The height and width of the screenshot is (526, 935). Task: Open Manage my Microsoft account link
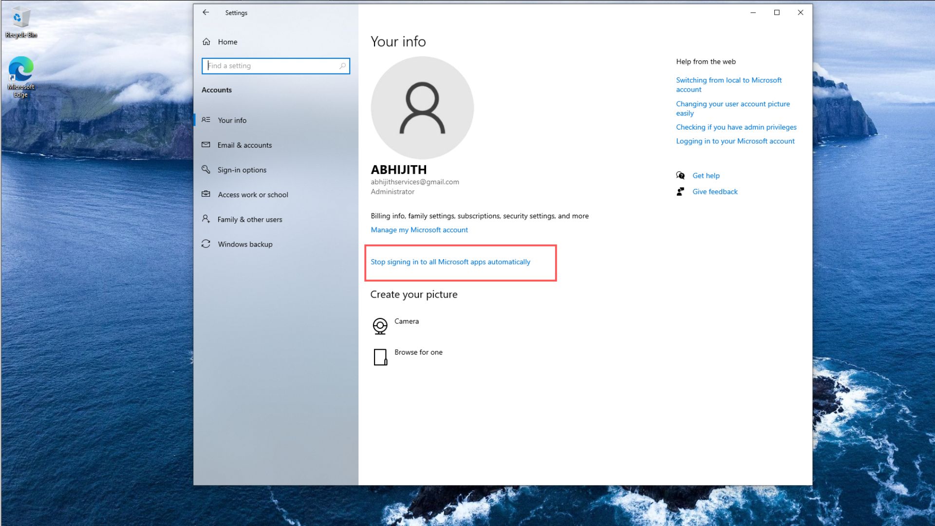(419, 229)
